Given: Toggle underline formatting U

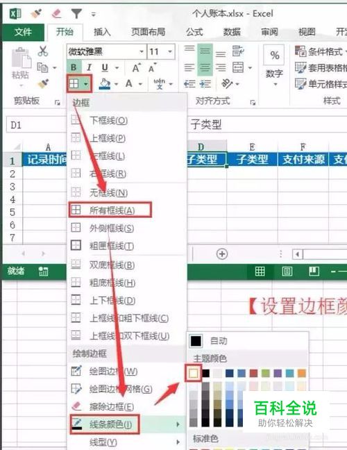Looking at the screenshot, I should click(105, 67).
